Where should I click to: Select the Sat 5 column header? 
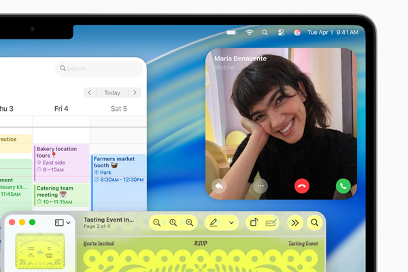coord(118,109)
